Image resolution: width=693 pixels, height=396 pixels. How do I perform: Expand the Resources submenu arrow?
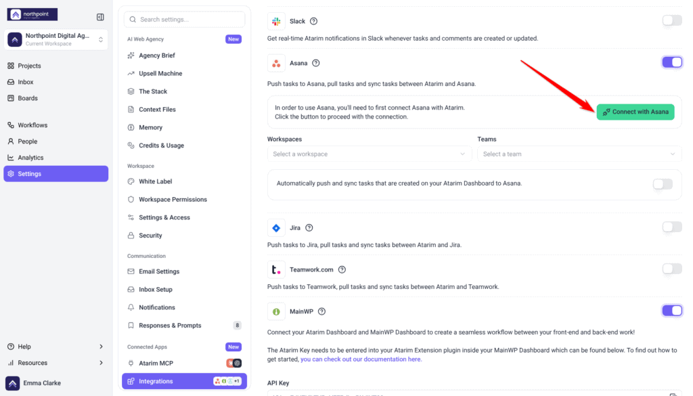pyautogui.click(x=101, y=363)
